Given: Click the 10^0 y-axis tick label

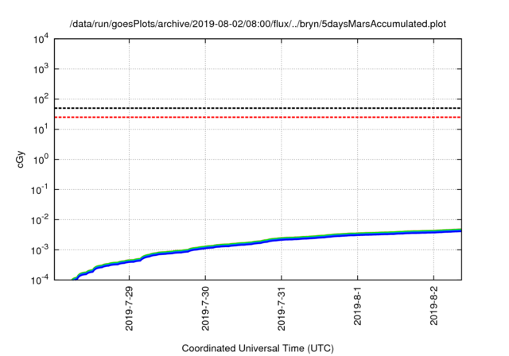Looking at the screenshot, I should [41, 160].
